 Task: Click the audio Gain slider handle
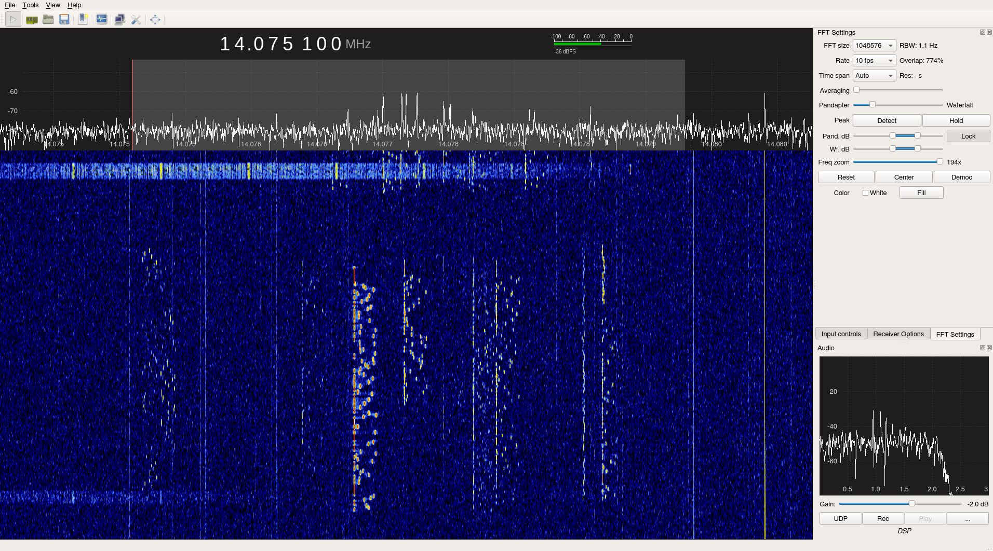click(911, 504)
